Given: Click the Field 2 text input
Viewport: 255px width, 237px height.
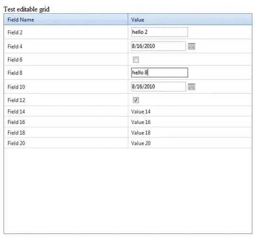Looking at the screenshot, I should (160, 32).
